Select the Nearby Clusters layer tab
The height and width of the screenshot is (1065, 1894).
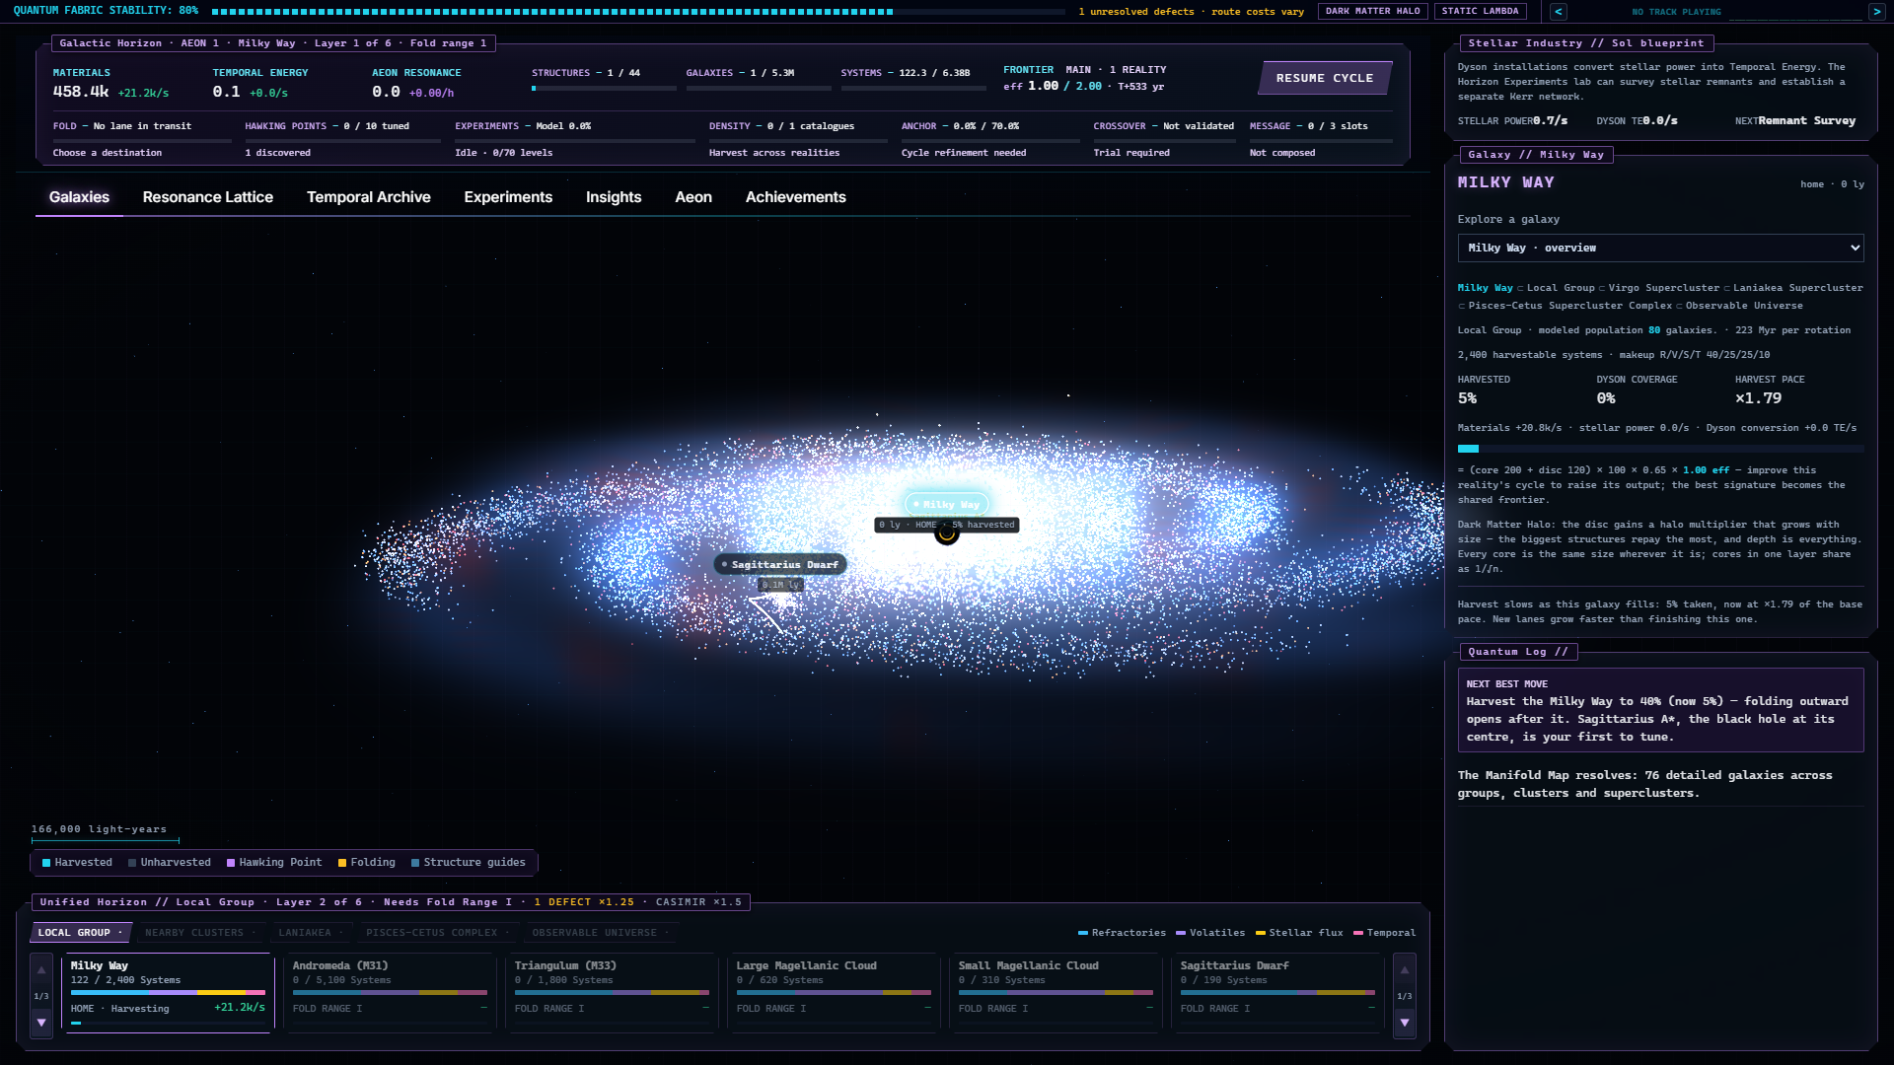(x=200, y=933)
